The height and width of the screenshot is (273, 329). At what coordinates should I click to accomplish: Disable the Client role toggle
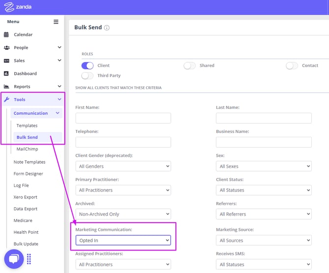[87, 66]
